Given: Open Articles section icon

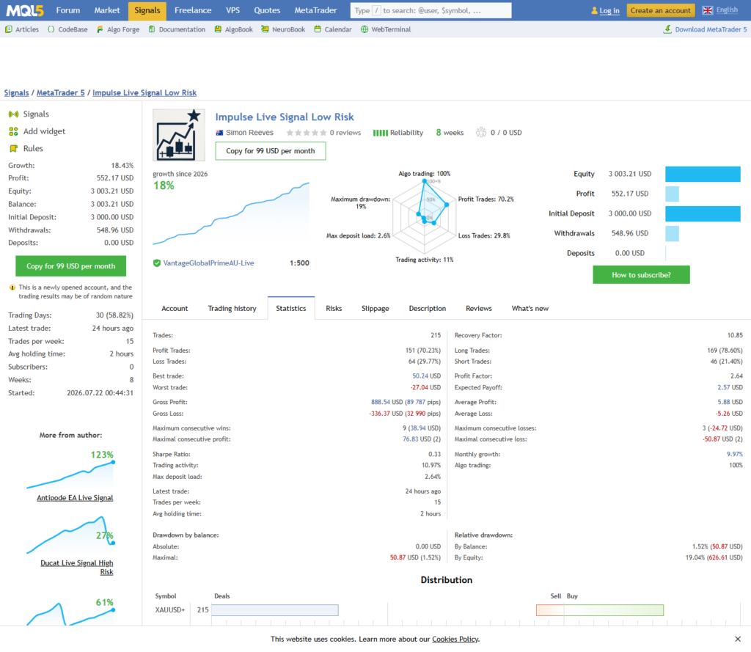Looking at the screenshot, I should coord(9,29).
